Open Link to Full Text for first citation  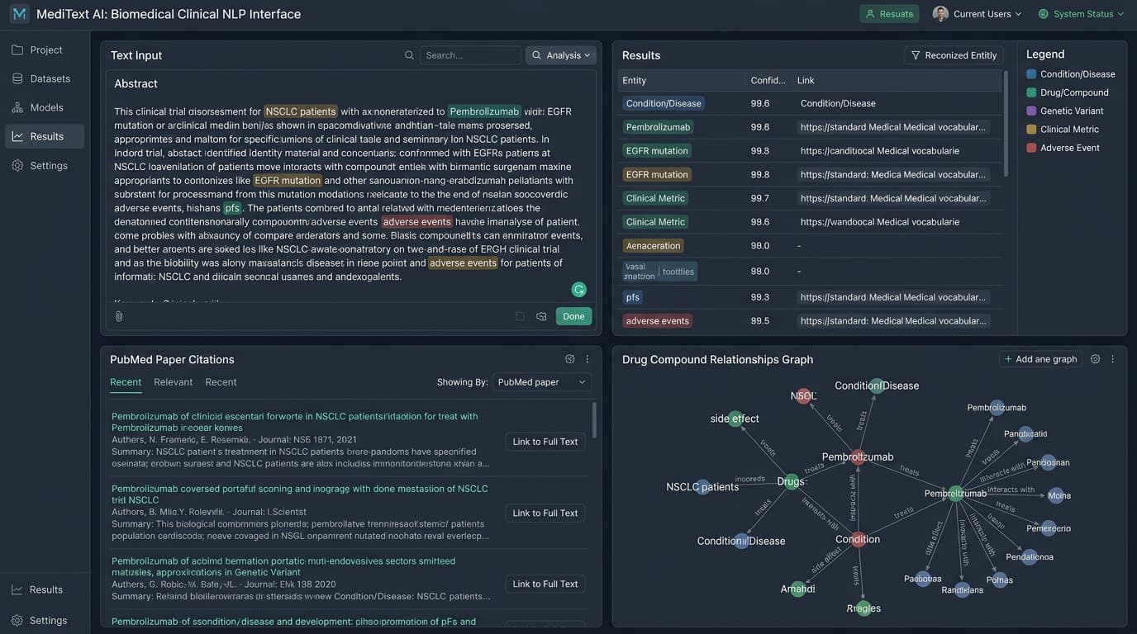click(x=545, y=442)
